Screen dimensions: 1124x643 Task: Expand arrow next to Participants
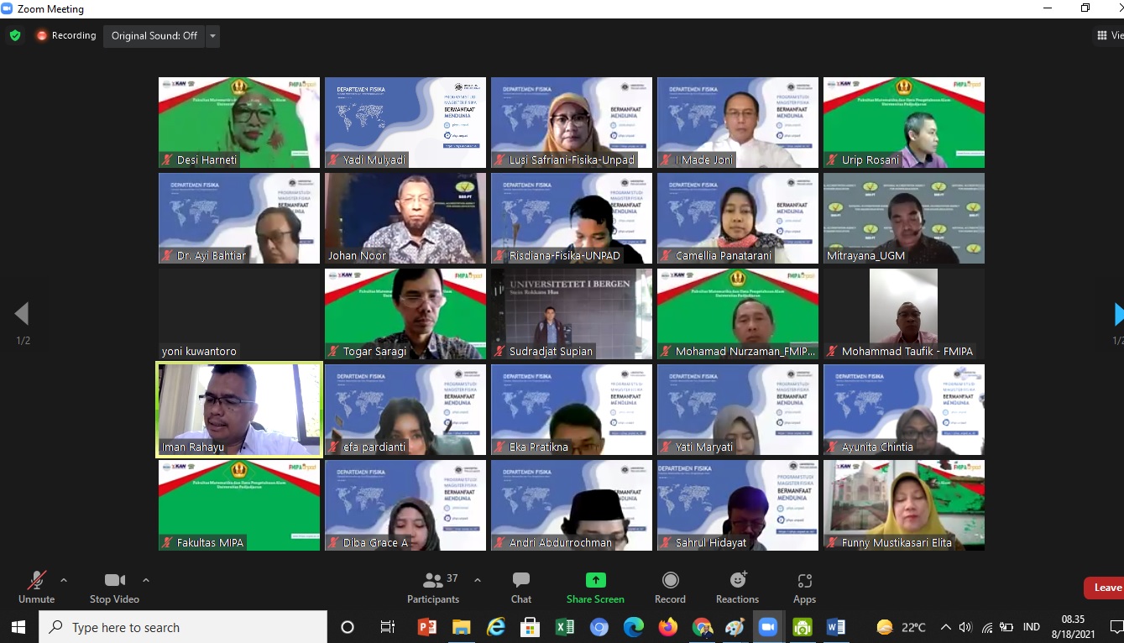(478, 580)
